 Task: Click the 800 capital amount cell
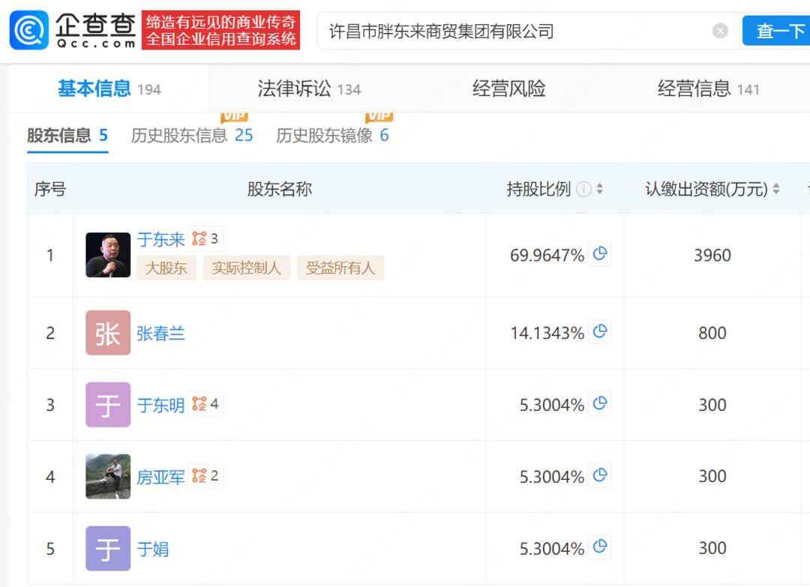712,333
